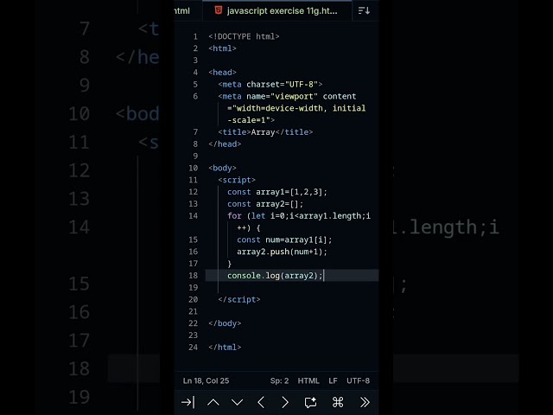Open the javascript exercise 11g.html tab

coord(276,10)
